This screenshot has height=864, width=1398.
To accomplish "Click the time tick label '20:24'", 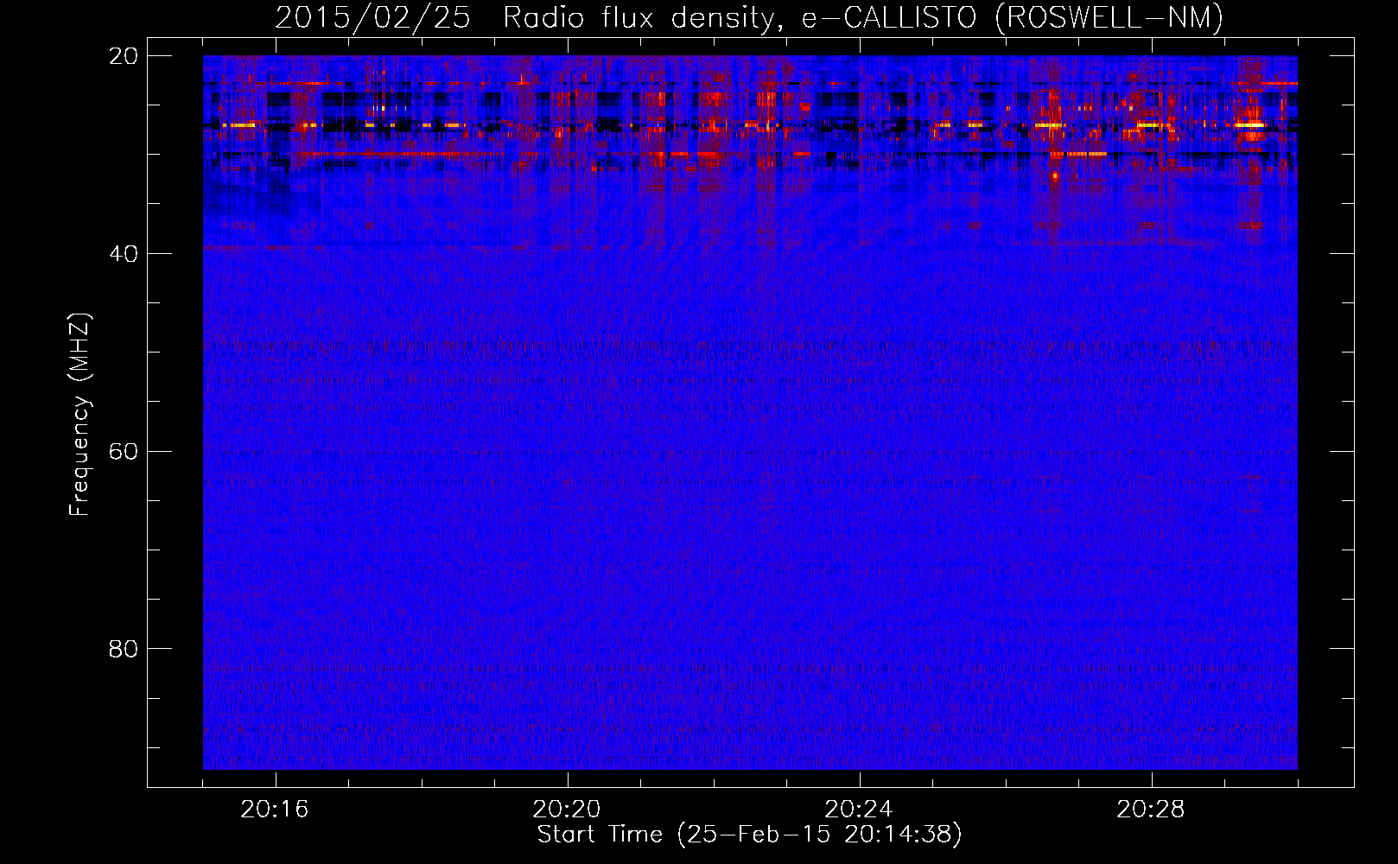I will click(859, 810).
